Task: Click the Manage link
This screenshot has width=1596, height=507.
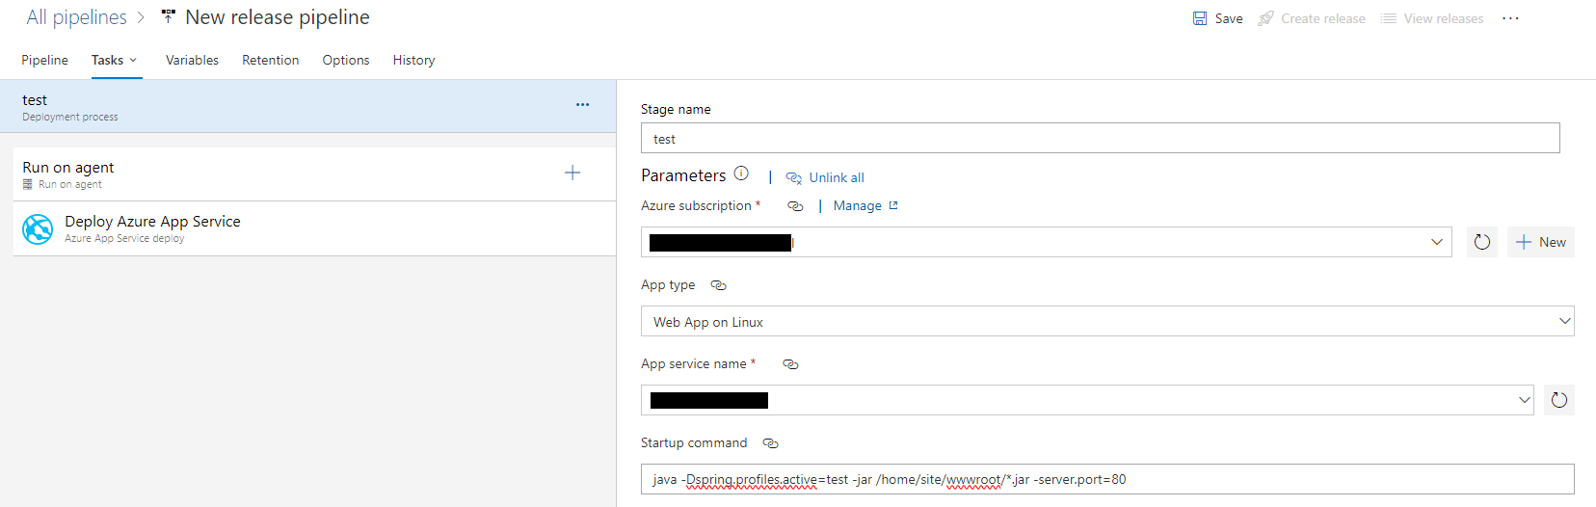Action: click(857, 205)
